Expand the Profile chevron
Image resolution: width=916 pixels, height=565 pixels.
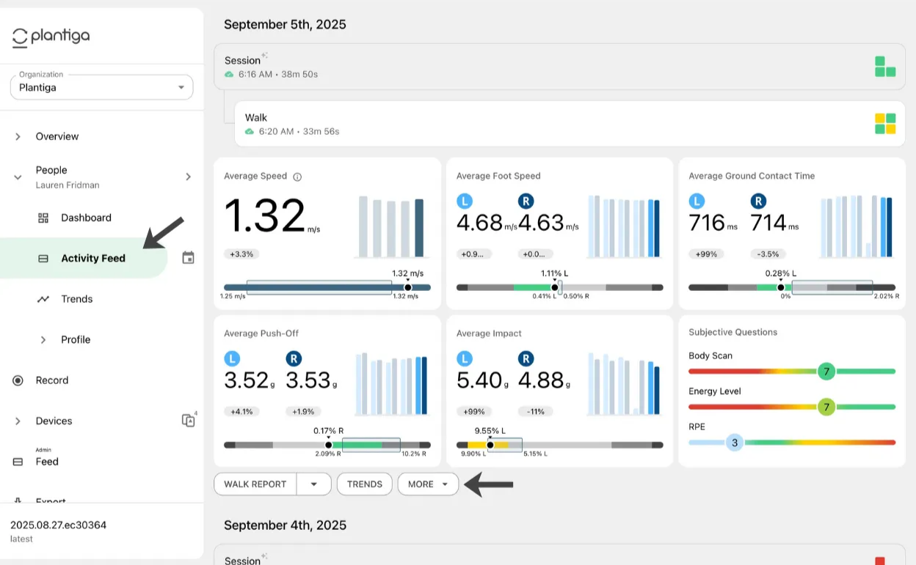tap(43, 339)
